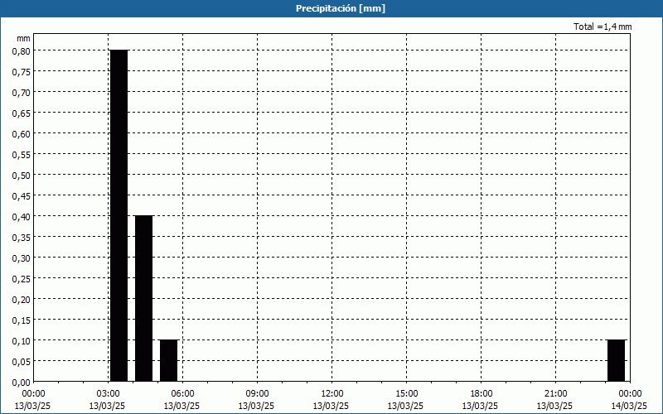The height and width of the screenshot is (414, 663).
Task: Click the 15:00 time axis label
Action: 406,394
